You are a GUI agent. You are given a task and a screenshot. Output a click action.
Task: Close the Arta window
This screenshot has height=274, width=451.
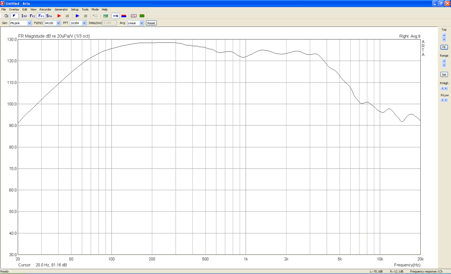pyautogui.click(x=448, y=3)
